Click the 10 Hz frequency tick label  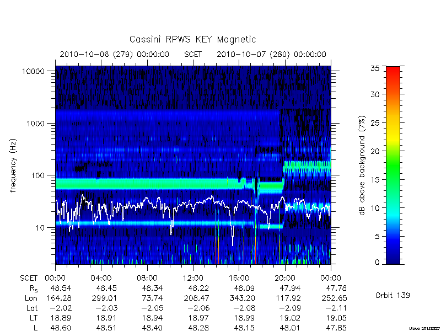(x=40, y=227)
